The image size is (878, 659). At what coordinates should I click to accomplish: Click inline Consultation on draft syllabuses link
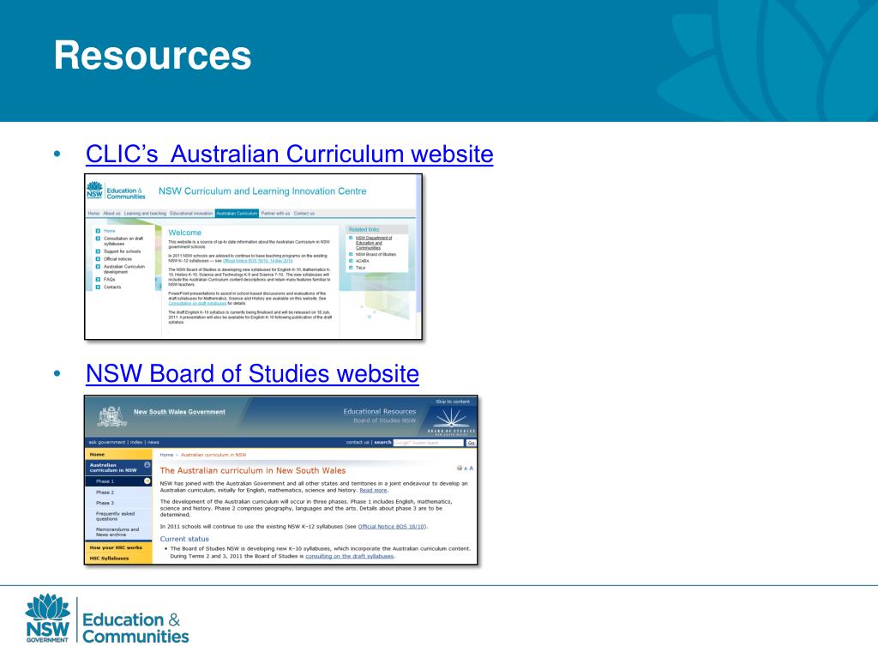[x=198, y=304]
